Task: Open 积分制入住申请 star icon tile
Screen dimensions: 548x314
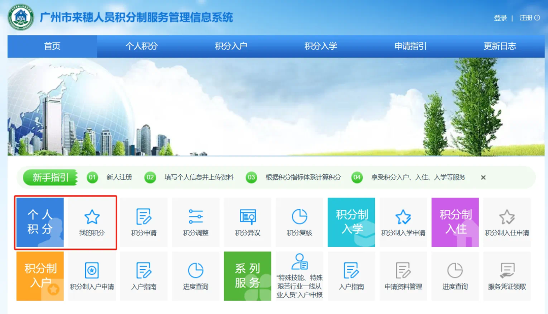Action: (x=506, y=222)
